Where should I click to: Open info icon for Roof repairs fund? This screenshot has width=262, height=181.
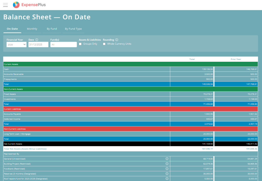(x=167, y=178)
